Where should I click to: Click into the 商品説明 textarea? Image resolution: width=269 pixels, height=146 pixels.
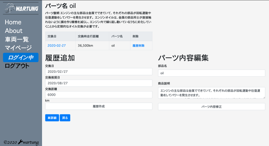coord(211,93)
